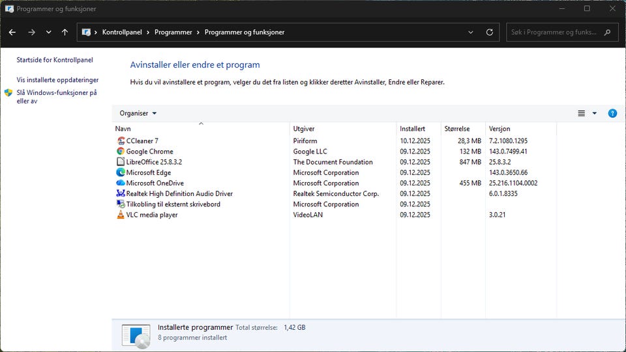The image size is (626, 352).
Task: Select the Microsoft OneDrive row name
Action: (x=155, y=183)
